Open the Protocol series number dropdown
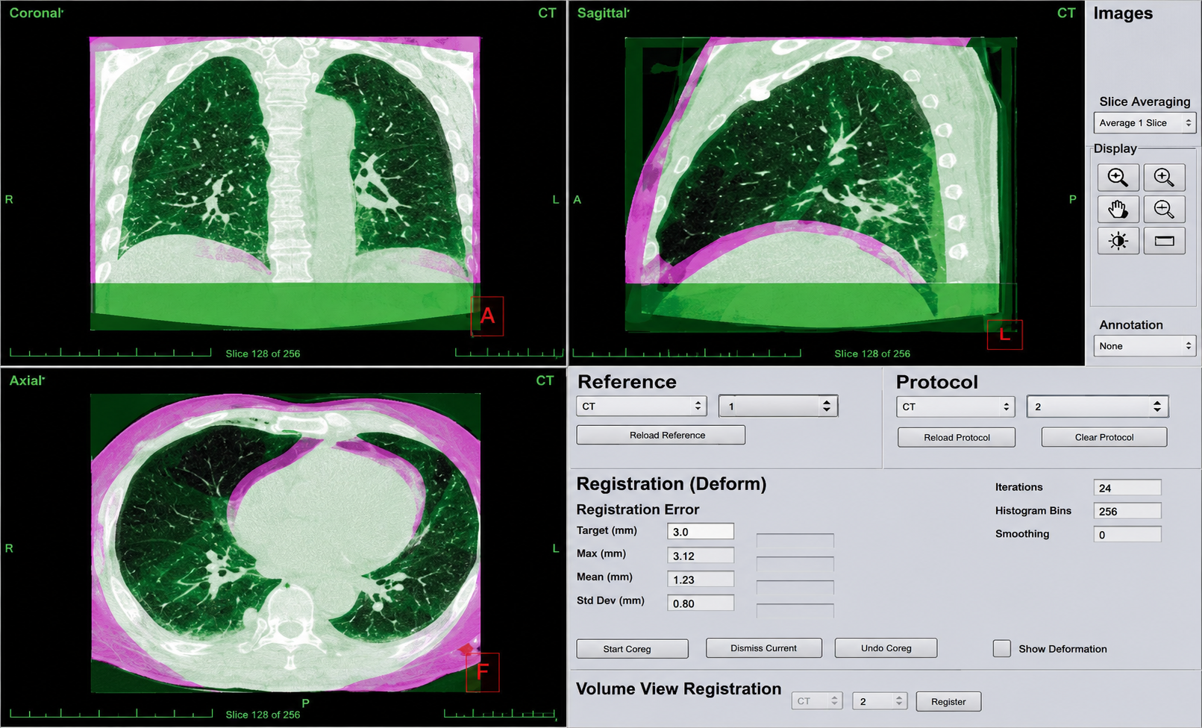Image resolution: width=1202 pixels, height=728 pixels. click(x=1098, y=407)
